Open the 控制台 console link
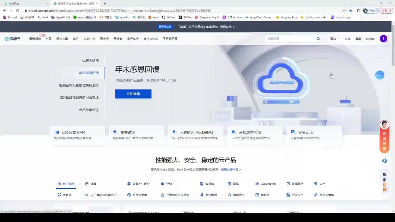The width and height of the screenshot is (395, 222). (x=370, y=39)
